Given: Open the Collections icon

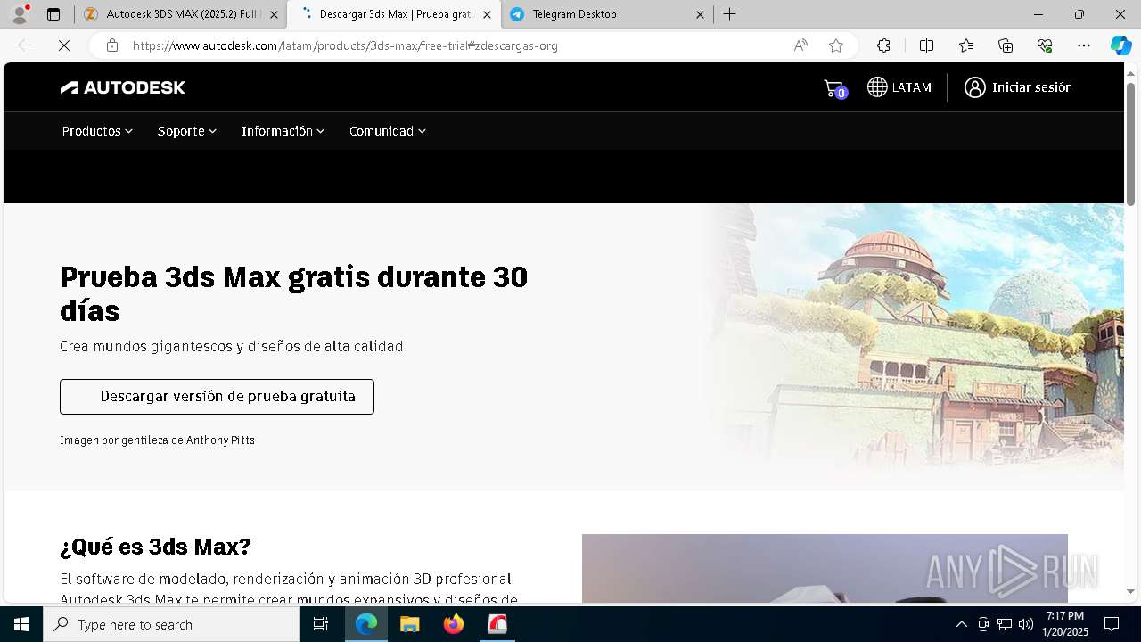Looking at the screenshot, I should click(x=1006, y=45).
